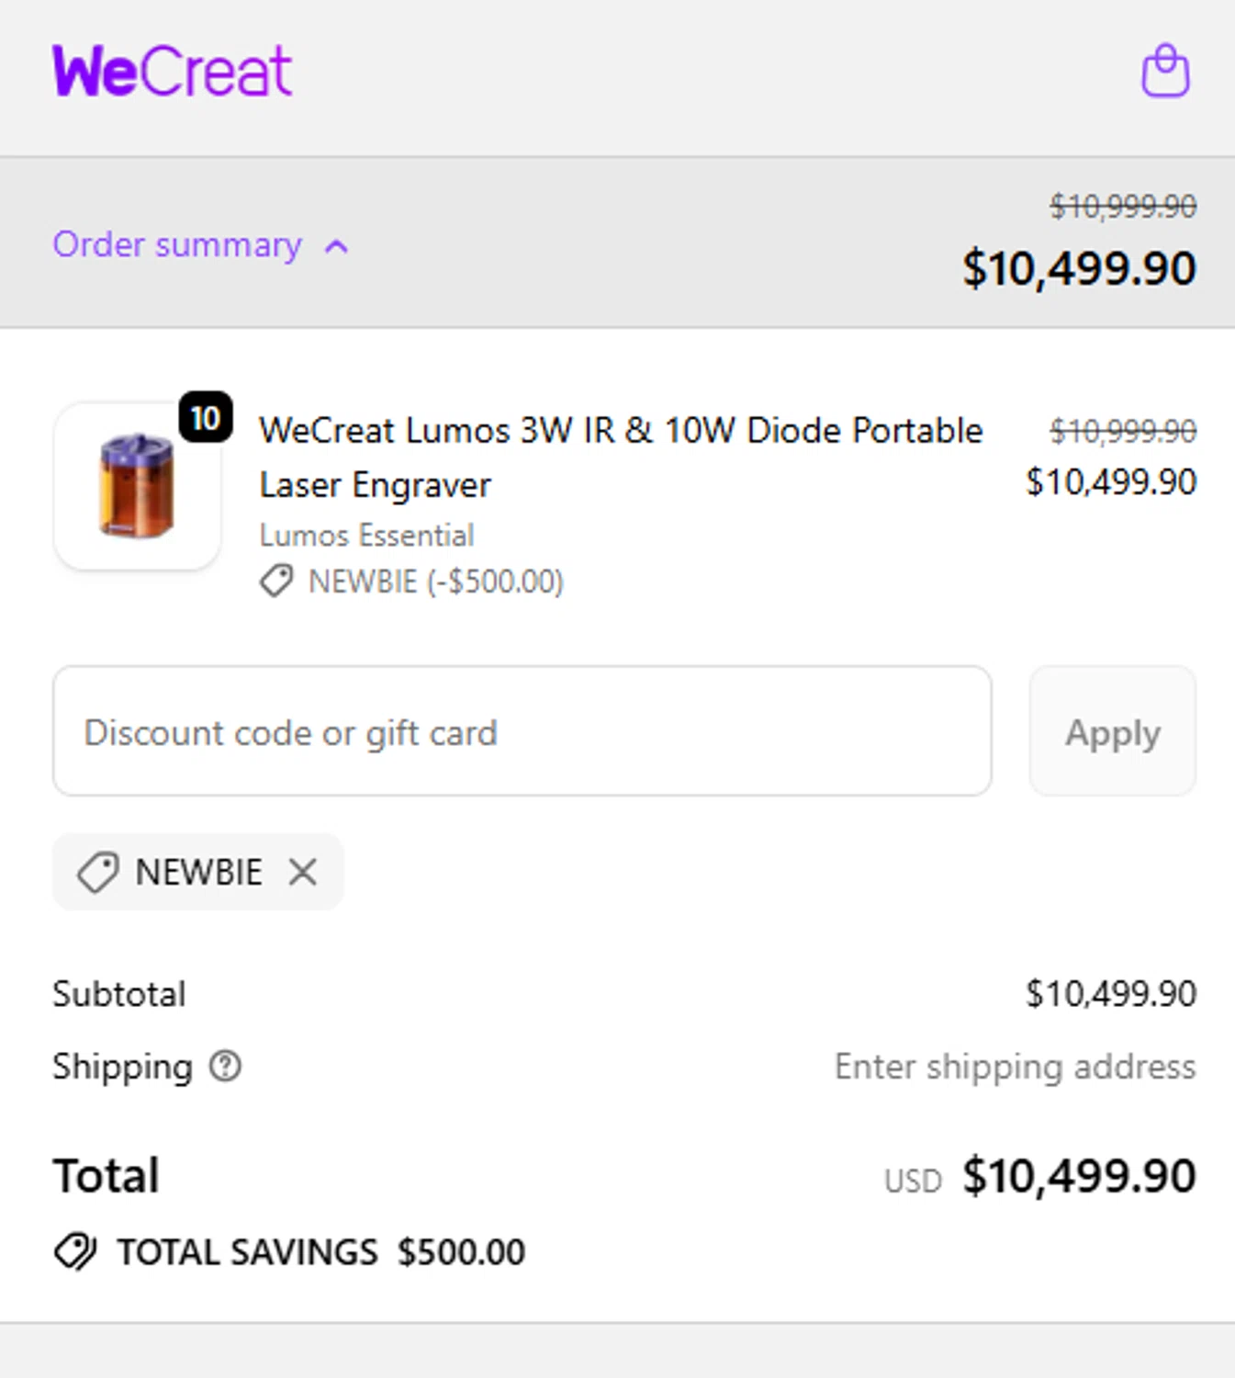Remove the NEWBIE discount code
Screen dimensions: 1235x1378
[x=302, y=872]
